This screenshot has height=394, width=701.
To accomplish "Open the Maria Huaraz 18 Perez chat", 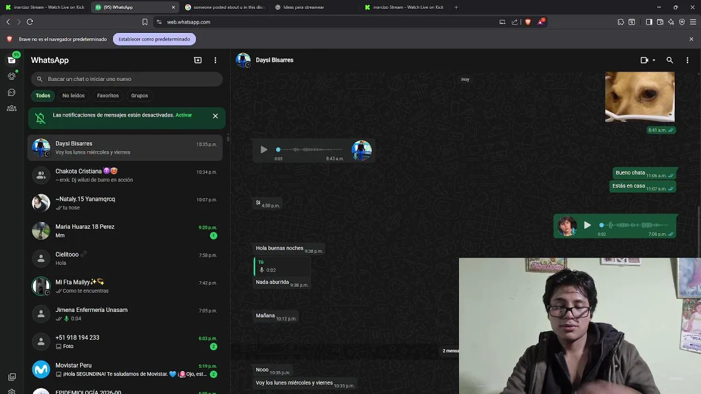I will tap(125, 231).
